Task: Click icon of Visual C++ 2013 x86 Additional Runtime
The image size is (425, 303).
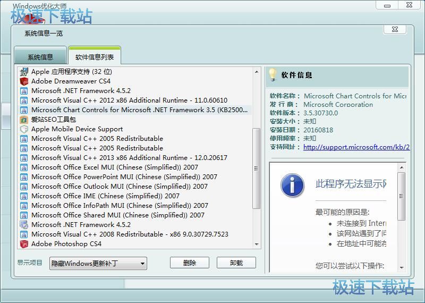Action: coord(24,157)
